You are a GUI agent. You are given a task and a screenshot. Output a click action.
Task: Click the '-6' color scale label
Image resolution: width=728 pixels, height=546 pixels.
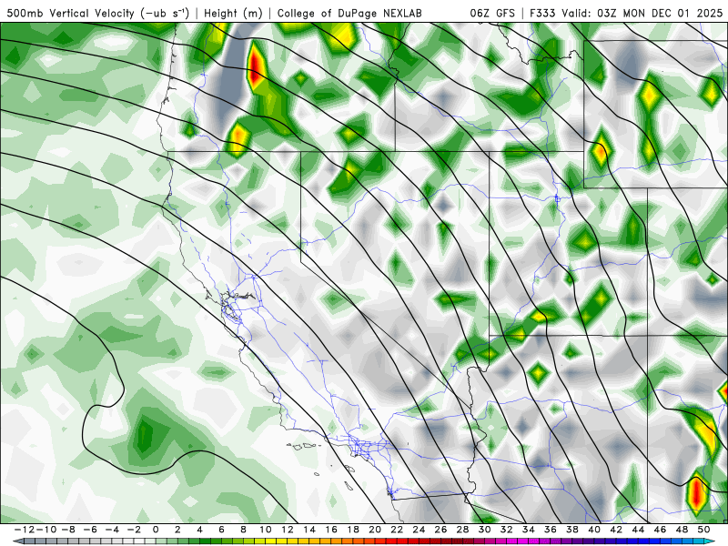(x=89, y=530)
